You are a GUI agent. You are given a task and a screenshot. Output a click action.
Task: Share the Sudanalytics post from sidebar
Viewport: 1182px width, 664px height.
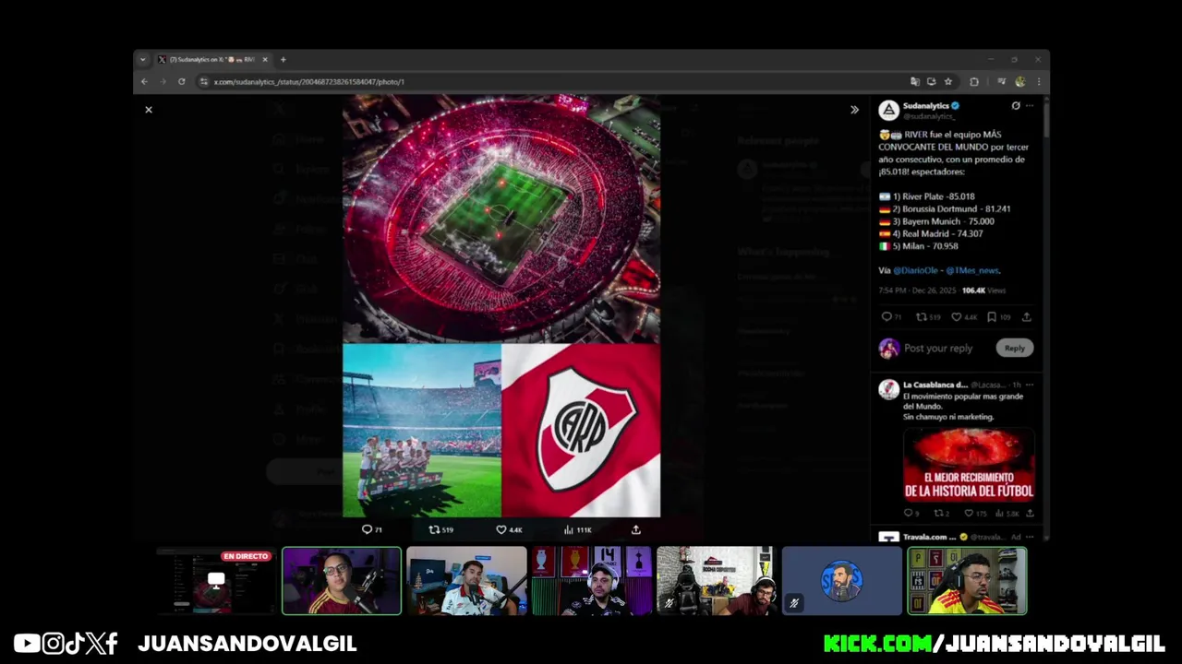pos(1026,317)
